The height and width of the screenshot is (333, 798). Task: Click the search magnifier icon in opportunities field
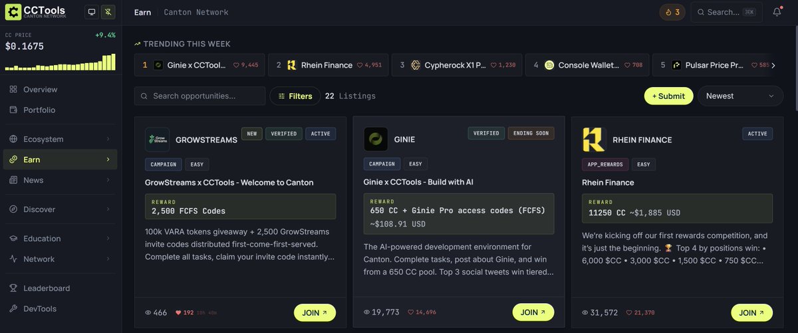click(x=144, y=96)
